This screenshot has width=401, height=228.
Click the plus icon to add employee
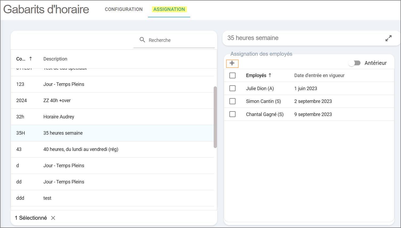pyautogui.click(x=232, y=63)
